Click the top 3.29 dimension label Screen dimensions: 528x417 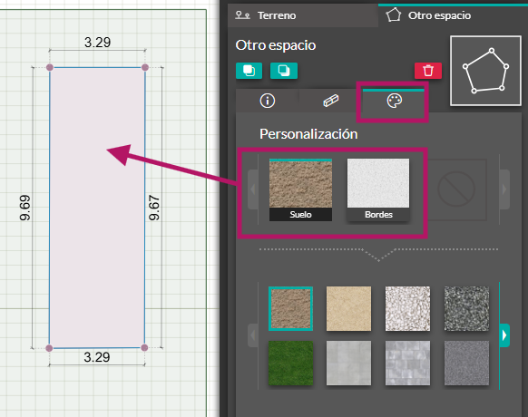click(x=97, y=43)
